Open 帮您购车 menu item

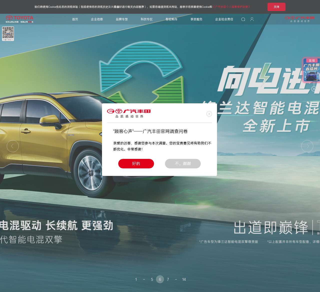point(171,19)
